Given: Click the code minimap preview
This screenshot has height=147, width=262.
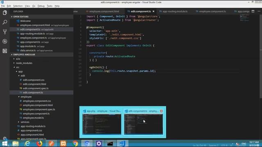Looking at the screenshot, I should [244, 18].
